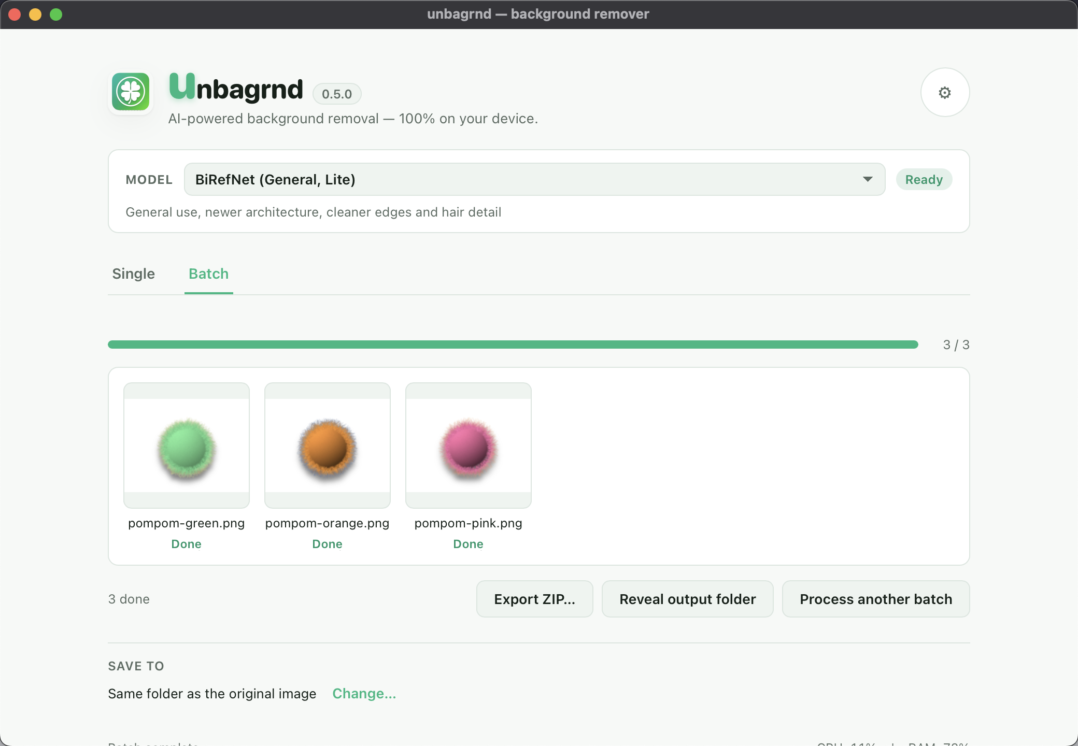
Task: Click the pompom-orange.png file name
Action: click(328, 523)
